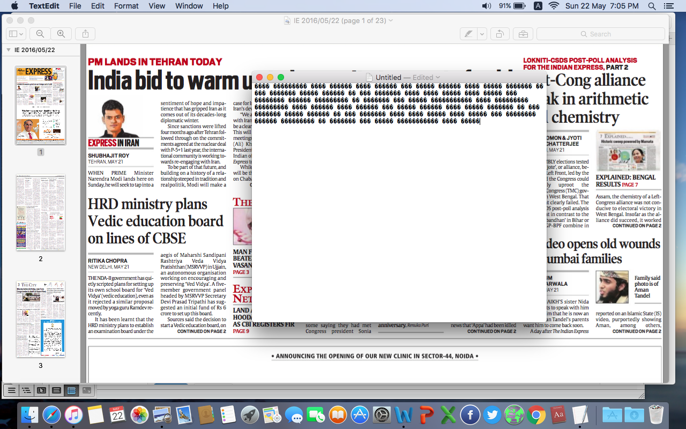Launch the green X spreadsheet app in Dock

pos(448,415)
